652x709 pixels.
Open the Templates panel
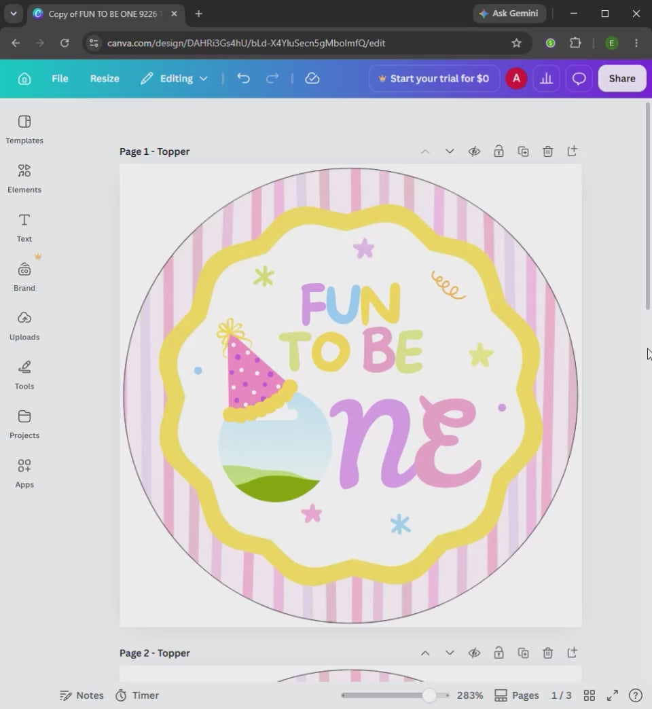click(x=24, y=129)
